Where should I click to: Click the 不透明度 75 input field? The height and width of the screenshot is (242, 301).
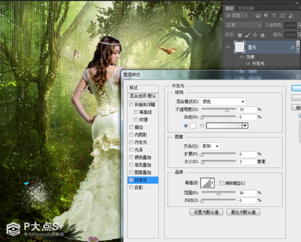coord(247,110)
